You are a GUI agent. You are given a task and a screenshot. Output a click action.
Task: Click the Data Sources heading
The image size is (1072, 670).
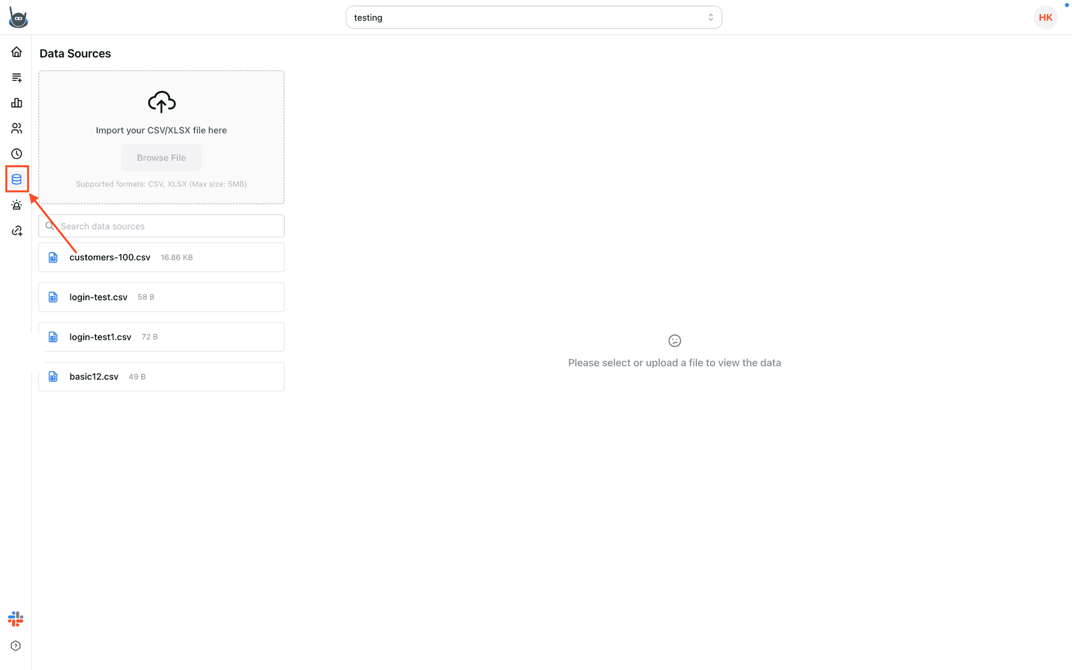point(75,54)
